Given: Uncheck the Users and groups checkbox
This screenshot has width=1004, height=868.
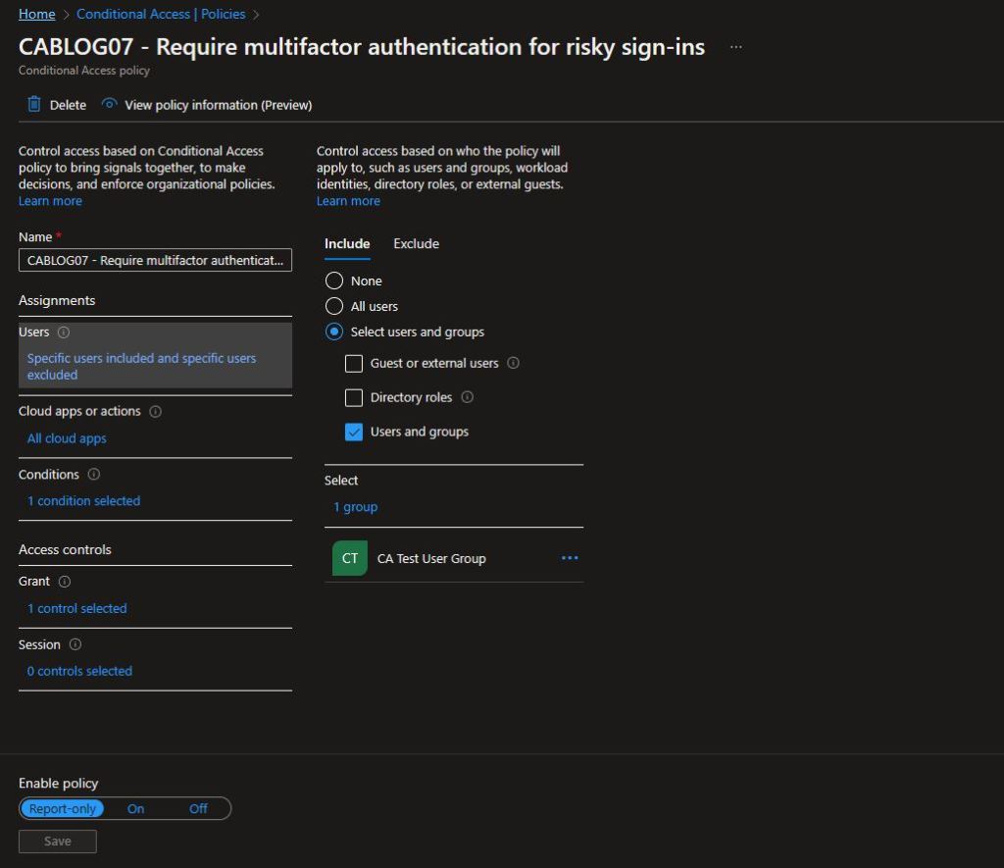Looking at the screenshot, I should coord(354,432).
